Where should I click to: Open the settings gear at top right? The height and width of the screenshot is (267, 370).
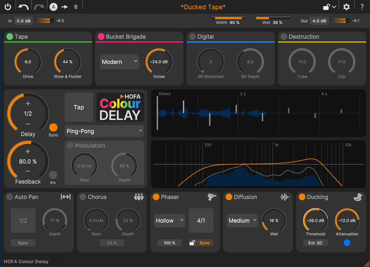(346, 6)
